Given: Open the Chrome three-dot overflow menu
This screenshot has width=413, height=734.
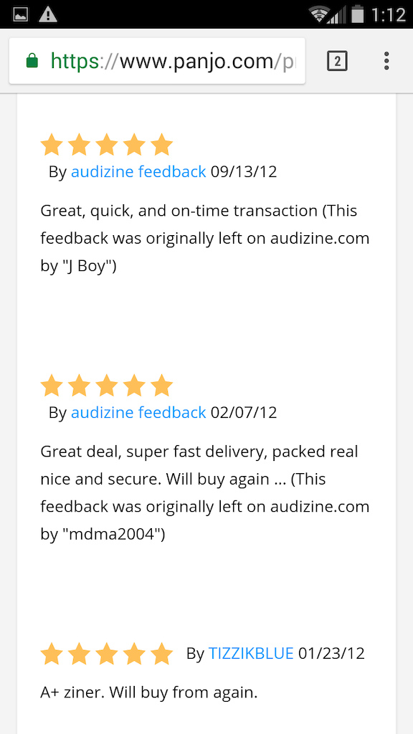Looking at the screenshot, I should pyautogui.click(x=386, y=62).
